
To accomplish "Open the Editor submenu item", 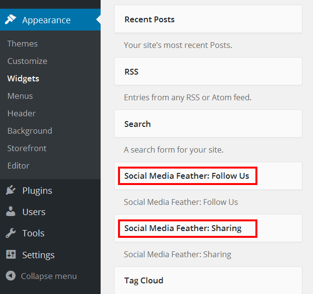I will click(18, 166).
